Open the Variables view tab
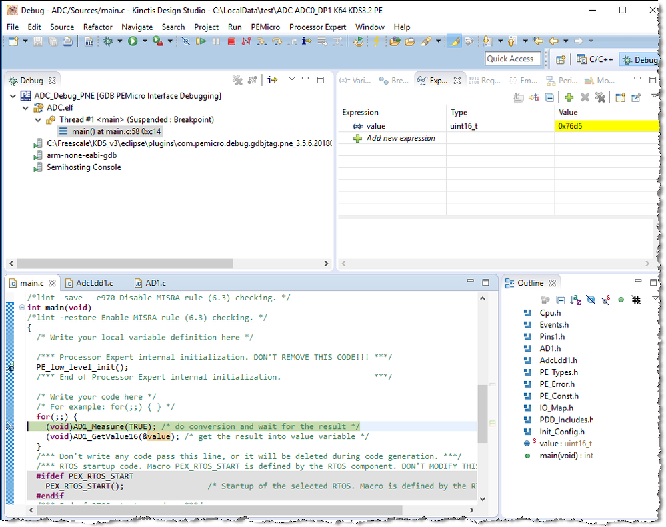Viewport: 666px width, 527px height. pyautogui.click(x=355, y=81)
